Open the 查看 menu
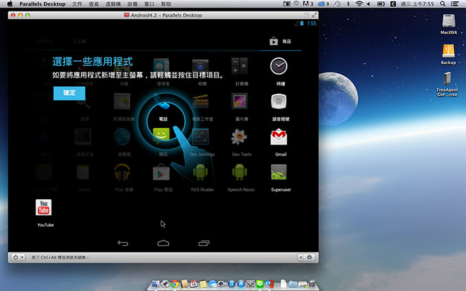466x291 pixels. coord(94,4)
